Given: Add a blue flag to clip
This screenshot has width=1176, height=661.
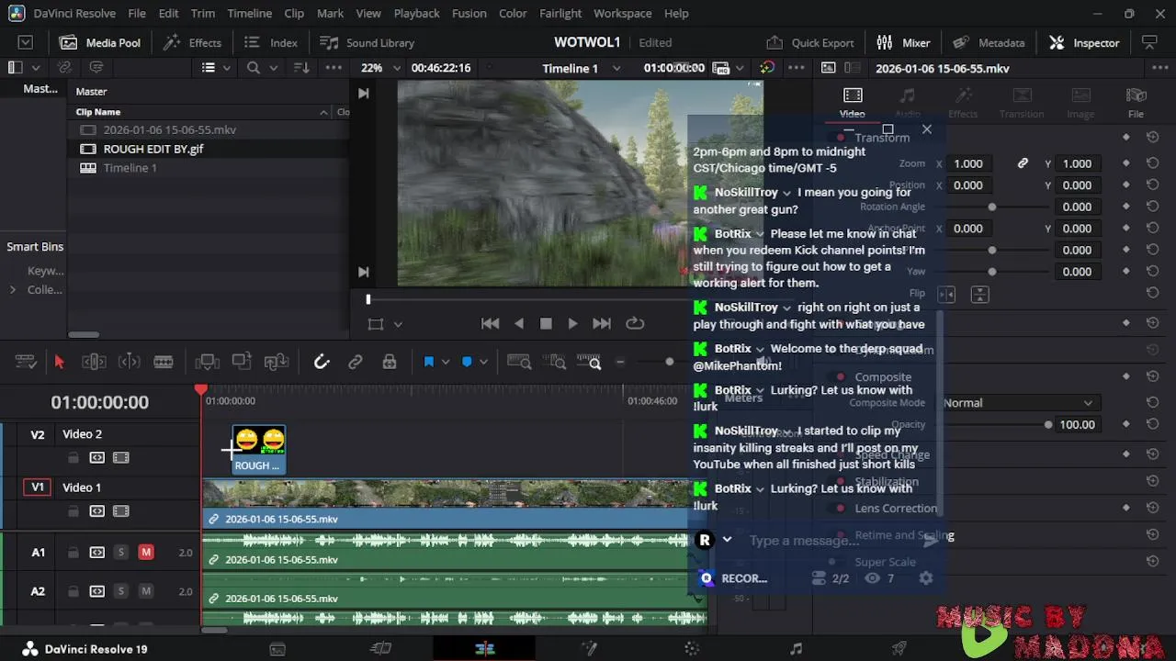Looking at the screenshot, I should point(428,363).
